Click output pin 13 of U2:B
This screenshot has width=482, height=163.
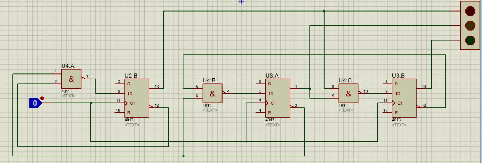[x=156, y=87]
